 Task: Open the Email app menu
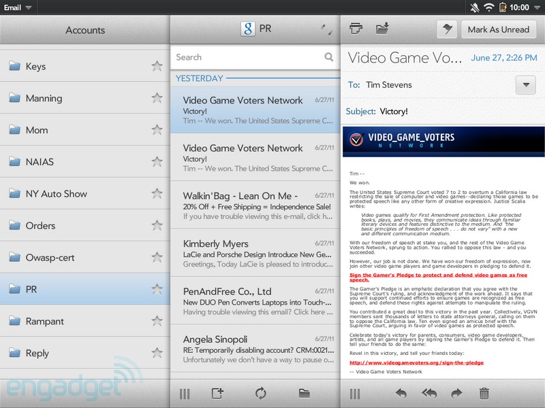tap(18, 7)
